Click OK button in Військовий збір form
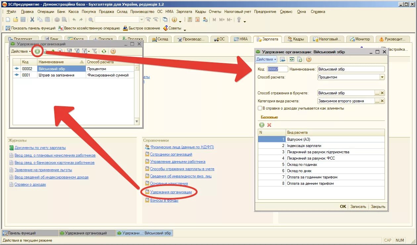This screenshot has height=245, width=417. pyautogui.click(x=343, y=207)
